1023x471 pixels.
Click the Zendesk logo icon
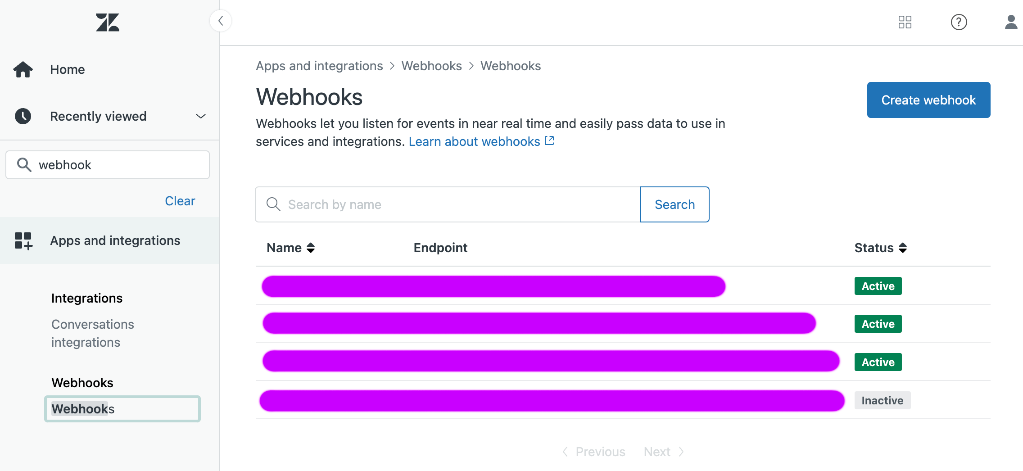[108, 22]
